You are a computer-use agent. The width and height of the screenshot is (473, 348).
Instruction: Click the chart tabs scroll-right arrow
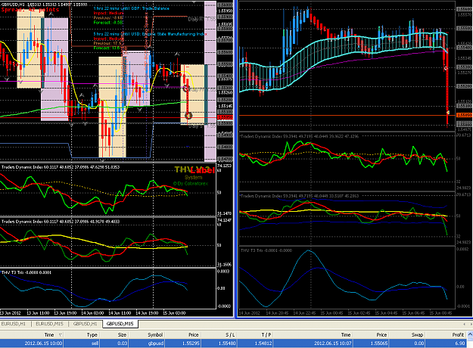(x=470, y=325)
